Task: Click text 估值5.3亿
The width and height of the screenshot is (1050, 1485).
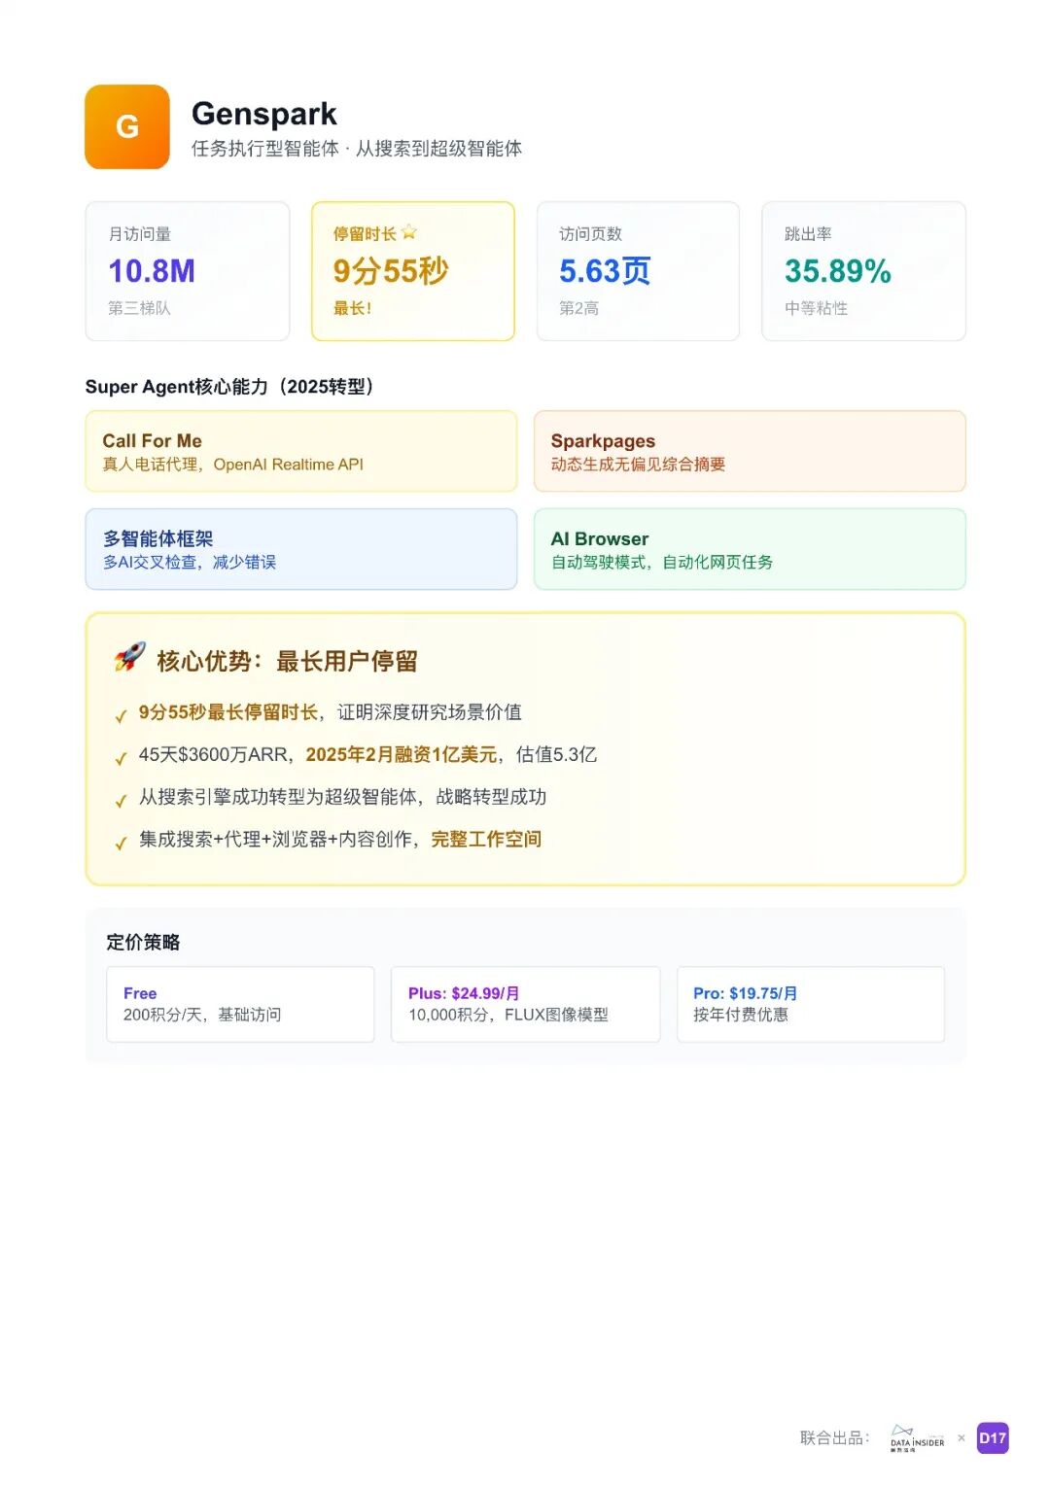Action: point(557,755)
